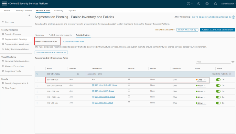Open the help question mark menu
236x134 pixels.
188,4
